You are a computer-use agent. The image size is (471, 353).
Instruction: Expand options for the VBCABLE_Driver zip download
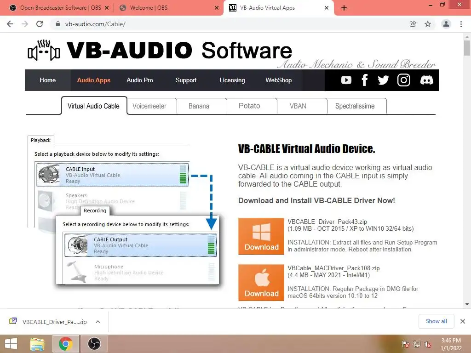pyautogui.click(x=98, y=322)
